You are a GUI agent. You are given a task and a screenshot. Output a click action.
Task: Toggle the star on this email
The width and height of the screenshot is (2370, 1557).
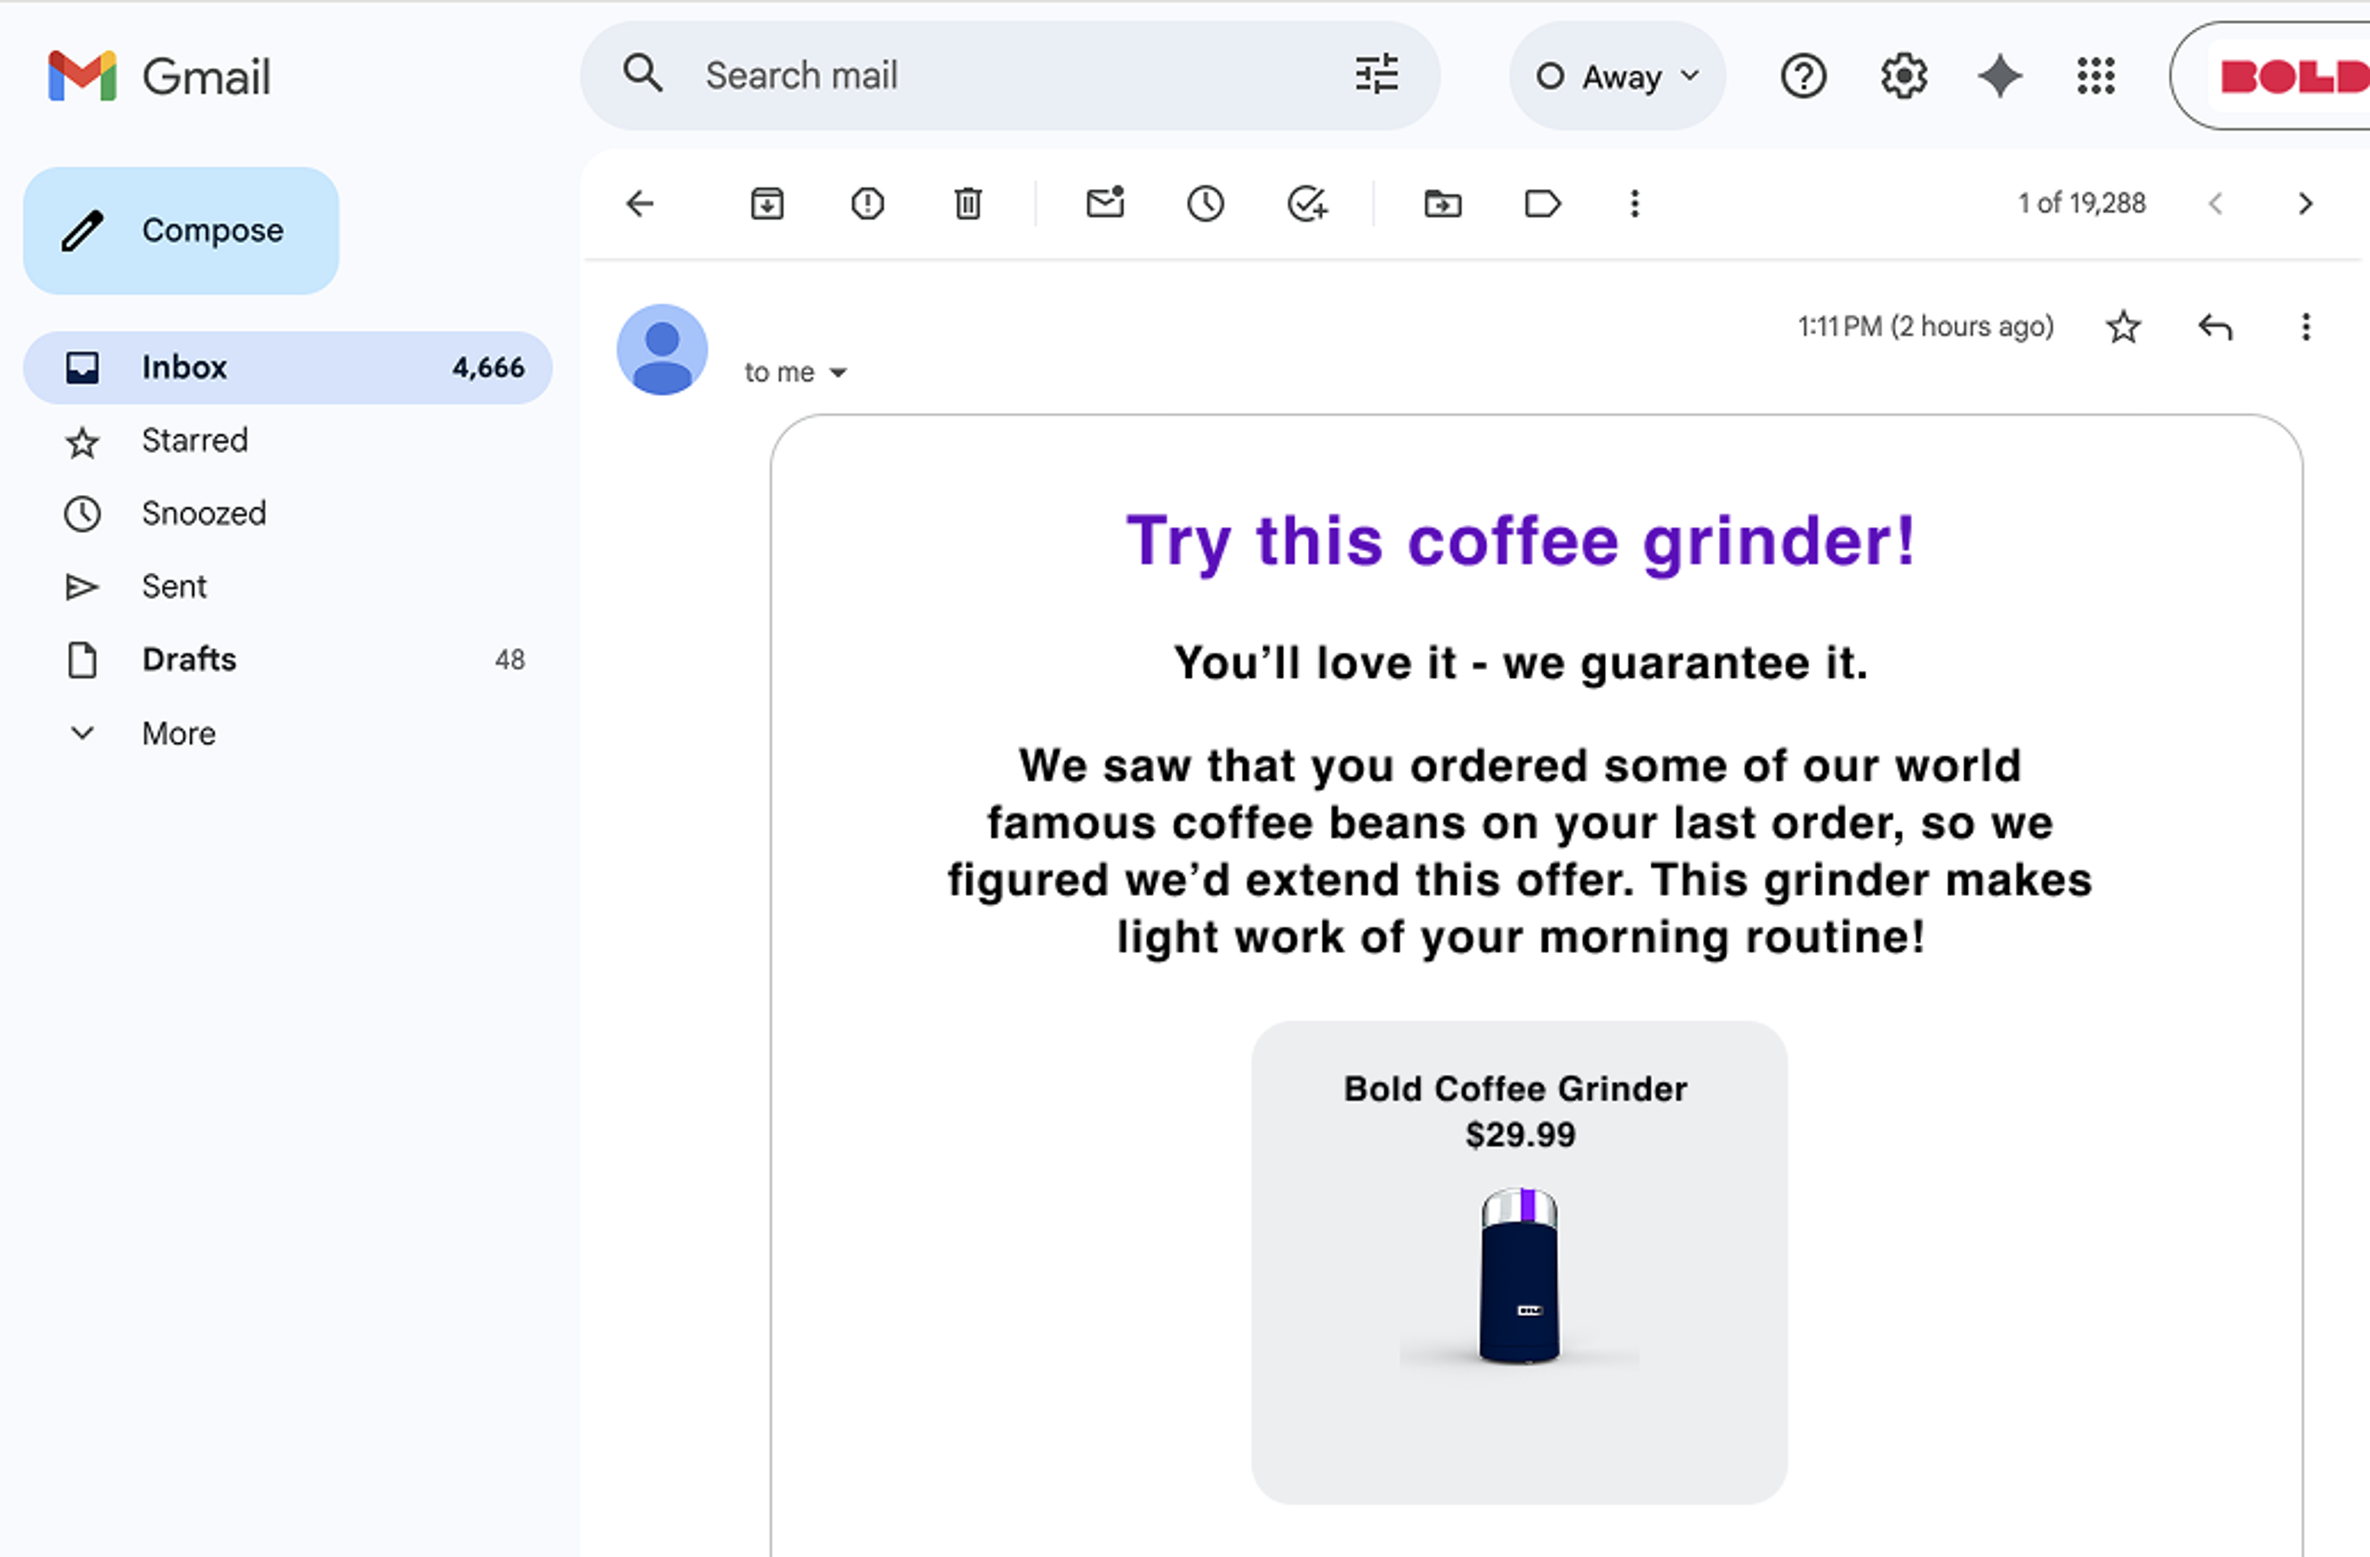tap(2123, 326)
